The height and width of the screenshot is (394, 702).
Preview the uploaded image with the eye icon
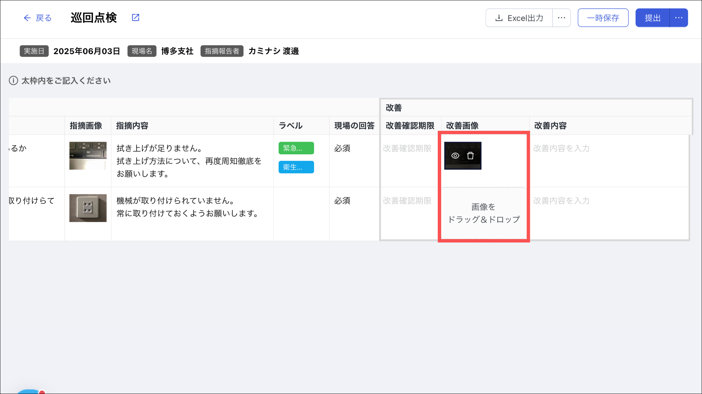455,156
